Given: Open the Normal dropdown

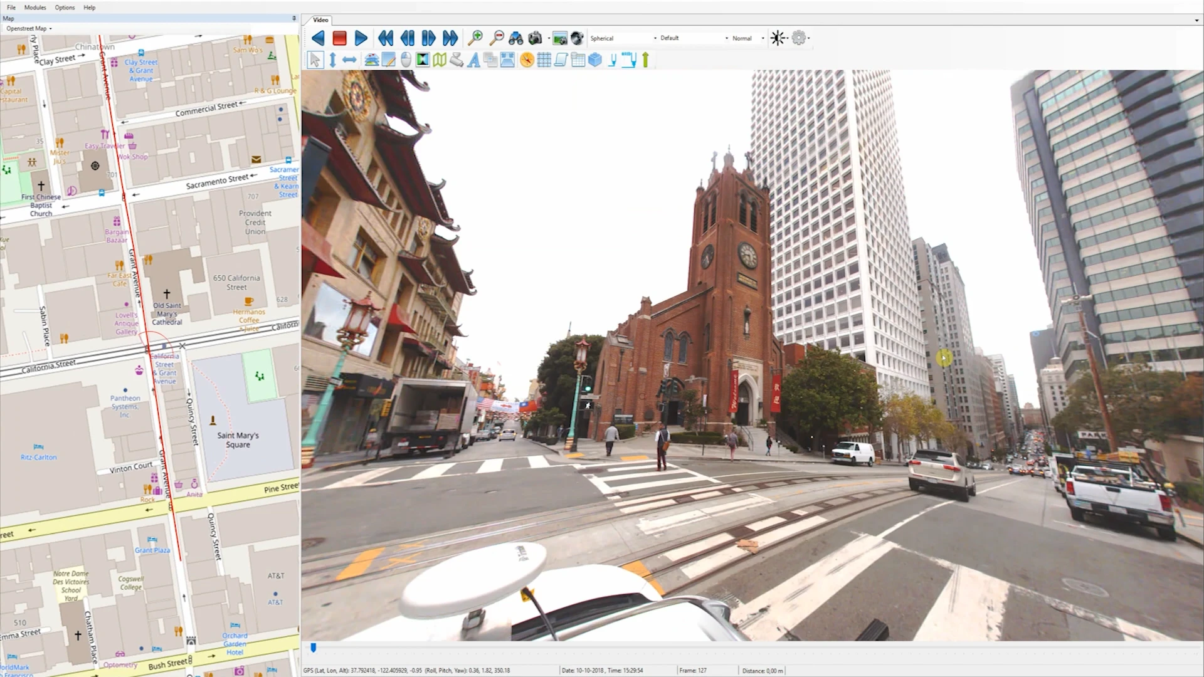Looking at the screenshot, I should point(748,38).
